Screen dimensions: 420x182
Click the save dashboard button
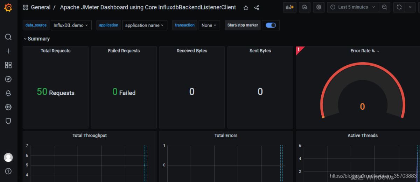click(304, 7)
